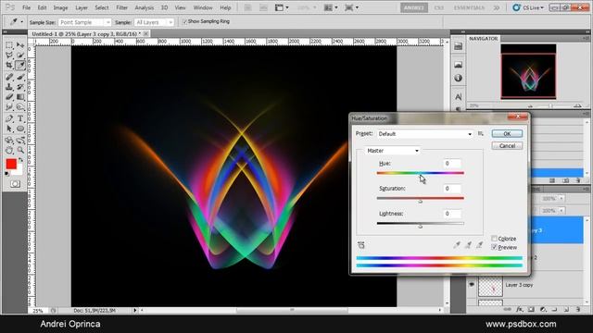The height and width of the screenshot is (333, 593).
Task: Click the Saturation value input field
Action: 452,189
